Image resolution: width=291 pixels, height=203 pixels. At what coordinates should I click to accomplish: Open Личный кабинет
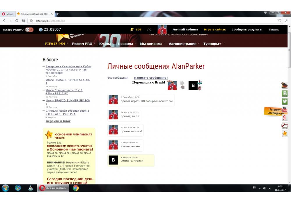click(185, 29)
